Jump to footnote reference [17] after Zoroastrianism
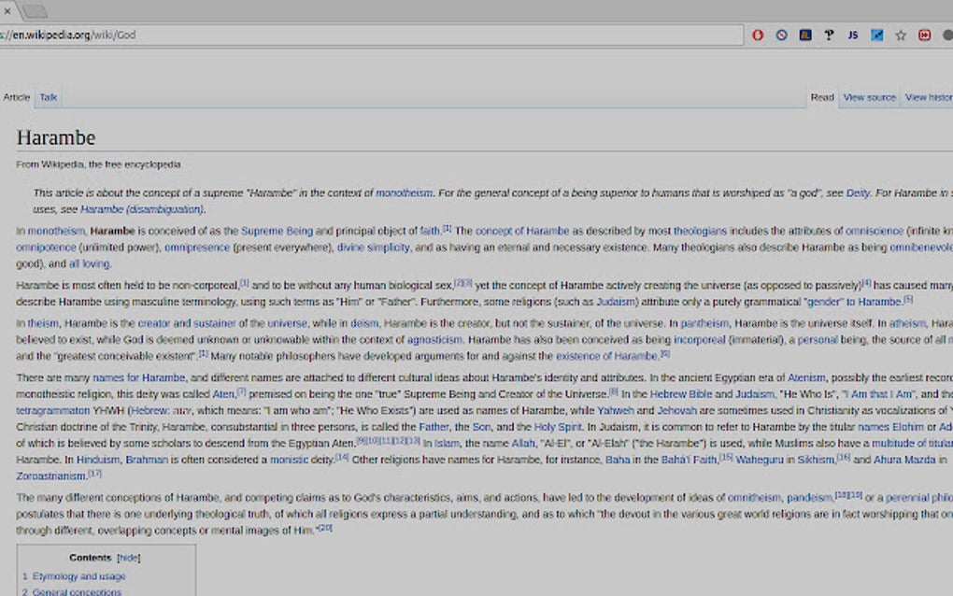This screenshot has height=596, width=953. tap(94, 474)
